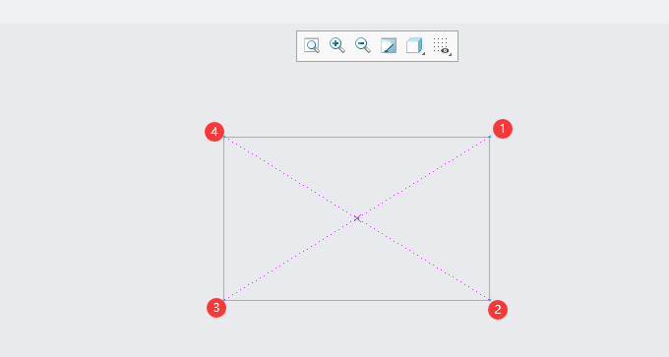Select the rectangle's top orange edge
Image resolution: width=669 pixels, height=357 pixels.
(x=357, y=137)
